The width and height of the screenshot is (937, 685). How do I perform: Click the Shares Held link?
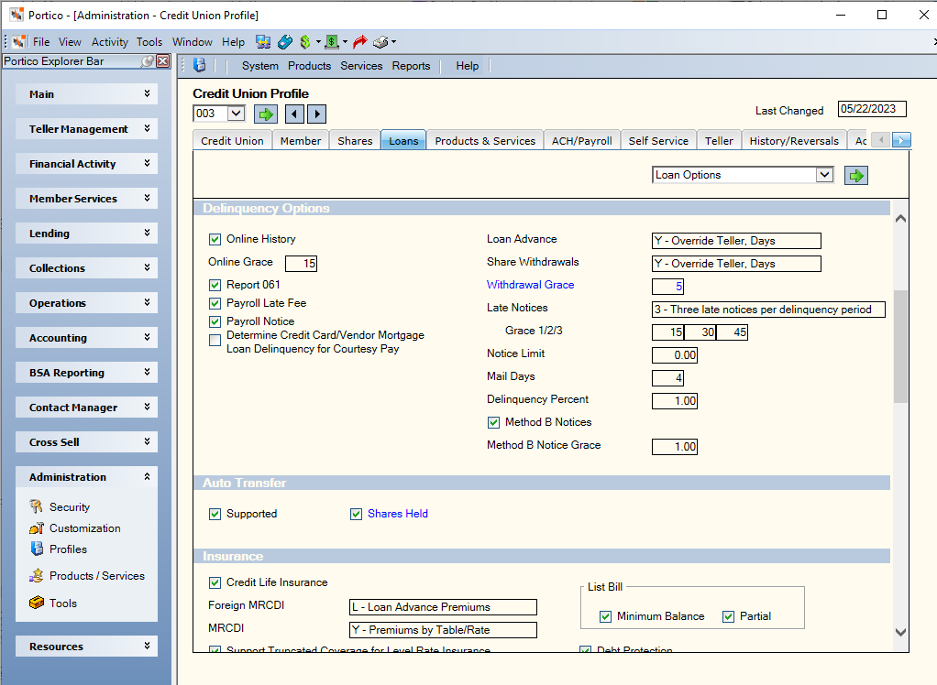[x=397, y=514]
